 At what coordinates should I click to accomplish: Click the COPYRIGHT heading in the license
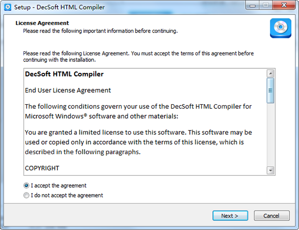pos(42,168)
